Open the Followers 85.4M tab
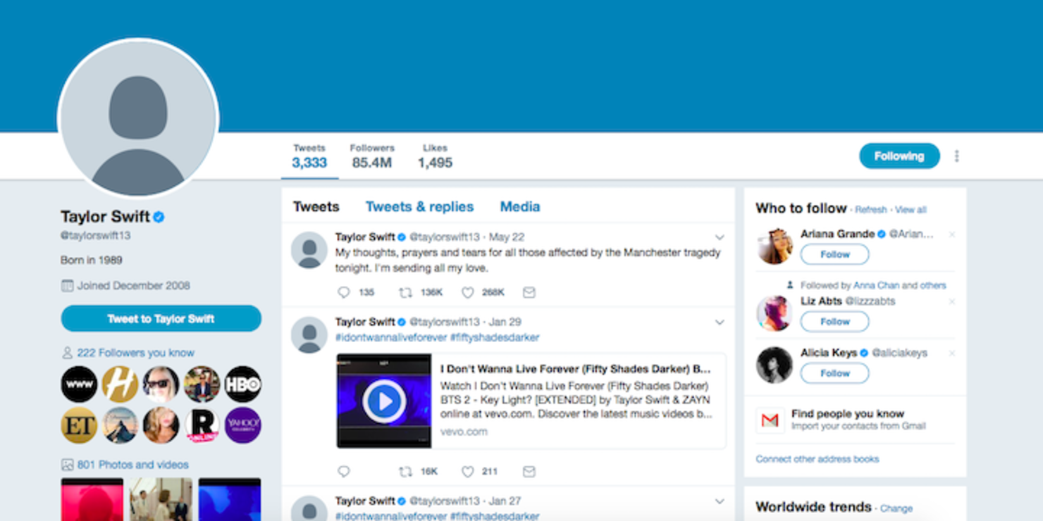This screenshot has width=1043, height=521. pyautogui.click(x=372, y=156)
